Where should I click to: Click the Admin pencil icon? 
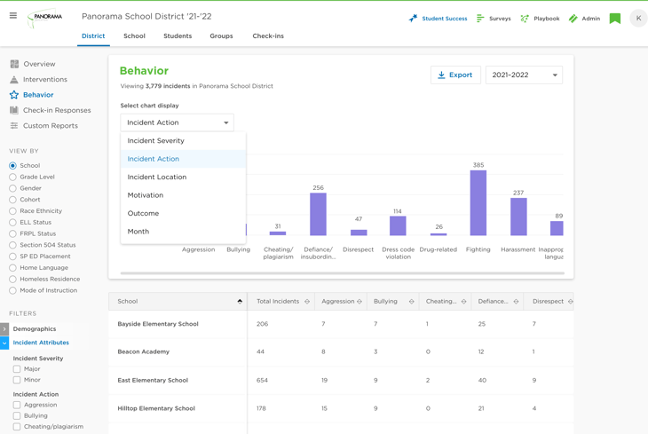click(x=573, y=18)
